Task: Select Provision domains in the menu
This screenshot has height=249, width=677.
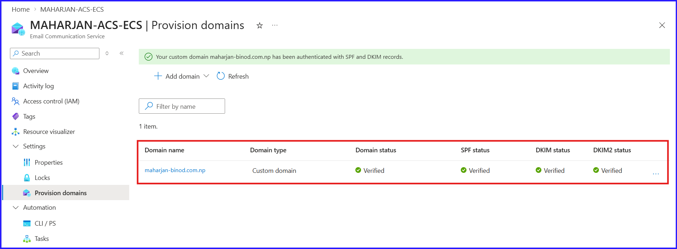Action: click(61, 193)
